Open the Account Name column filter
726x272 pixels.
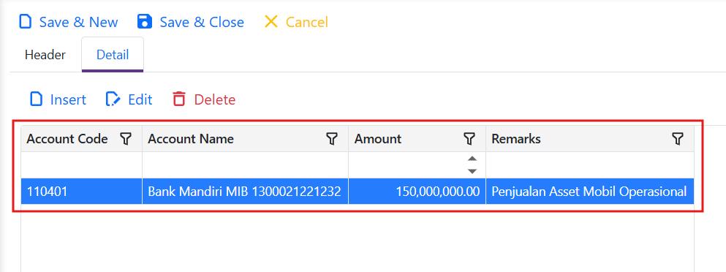[x=331, y=138]
